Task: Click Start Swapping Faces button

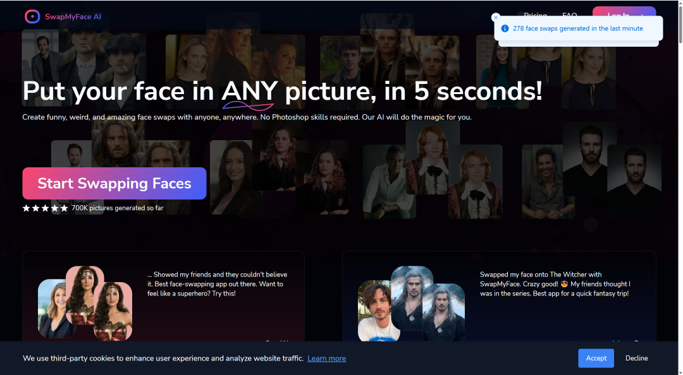Action: [114, 184]
